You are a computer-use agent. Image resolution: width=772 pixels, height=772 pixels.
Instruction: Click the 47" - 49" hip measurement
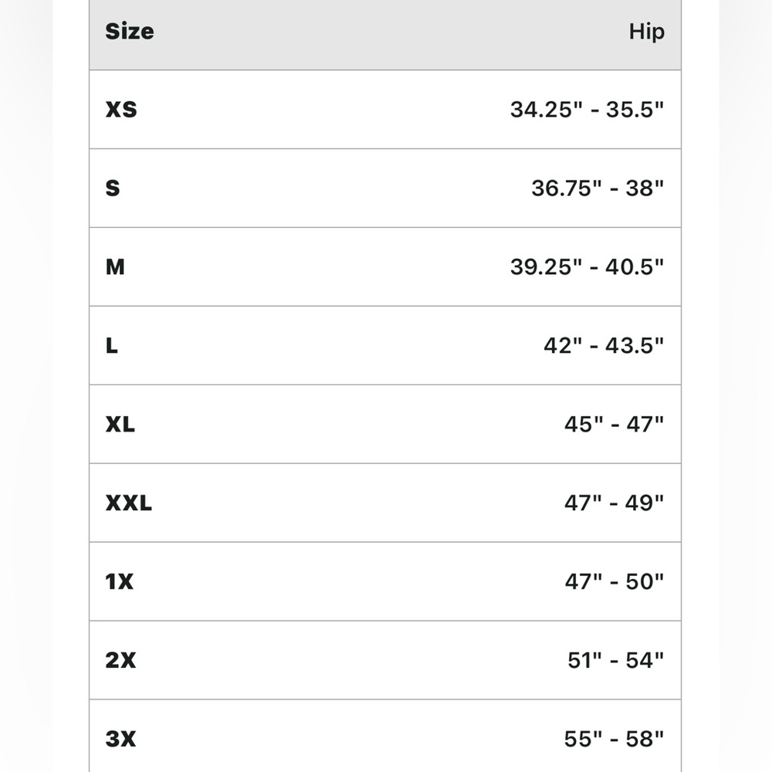(614, 503)
